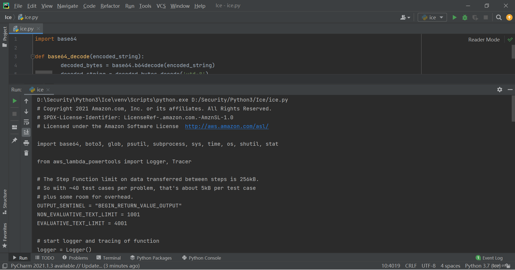Viewport: 515px width, 270px height.
Task: Pin the Run tab
Action: coord(14,140)
